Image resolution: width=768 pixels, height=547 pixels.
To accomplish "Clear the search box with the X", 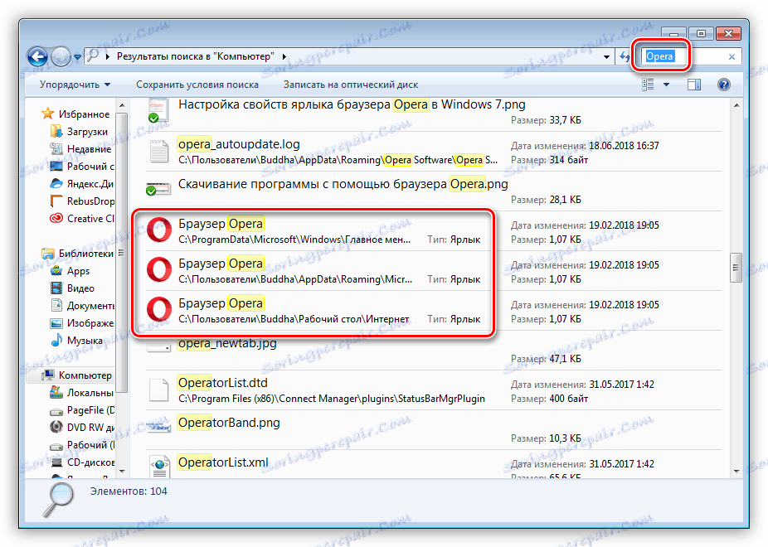I will [732, 56].
